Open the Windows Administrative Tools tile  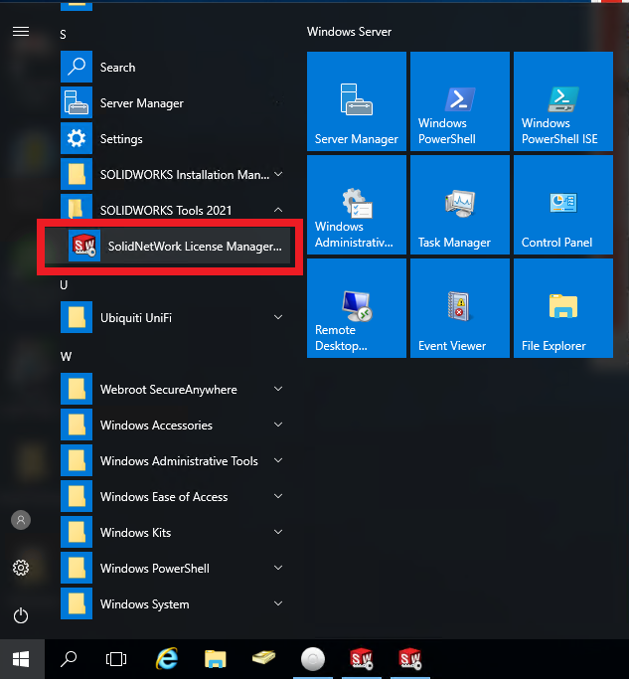pos(357,205)
